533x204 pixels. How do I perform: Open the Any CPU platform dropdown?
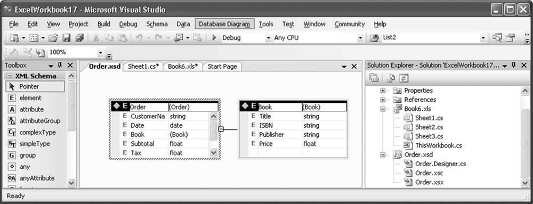point(361,38)
